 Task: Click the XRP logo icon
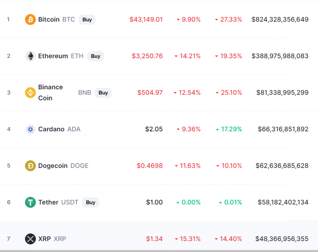tap(30, 239)
